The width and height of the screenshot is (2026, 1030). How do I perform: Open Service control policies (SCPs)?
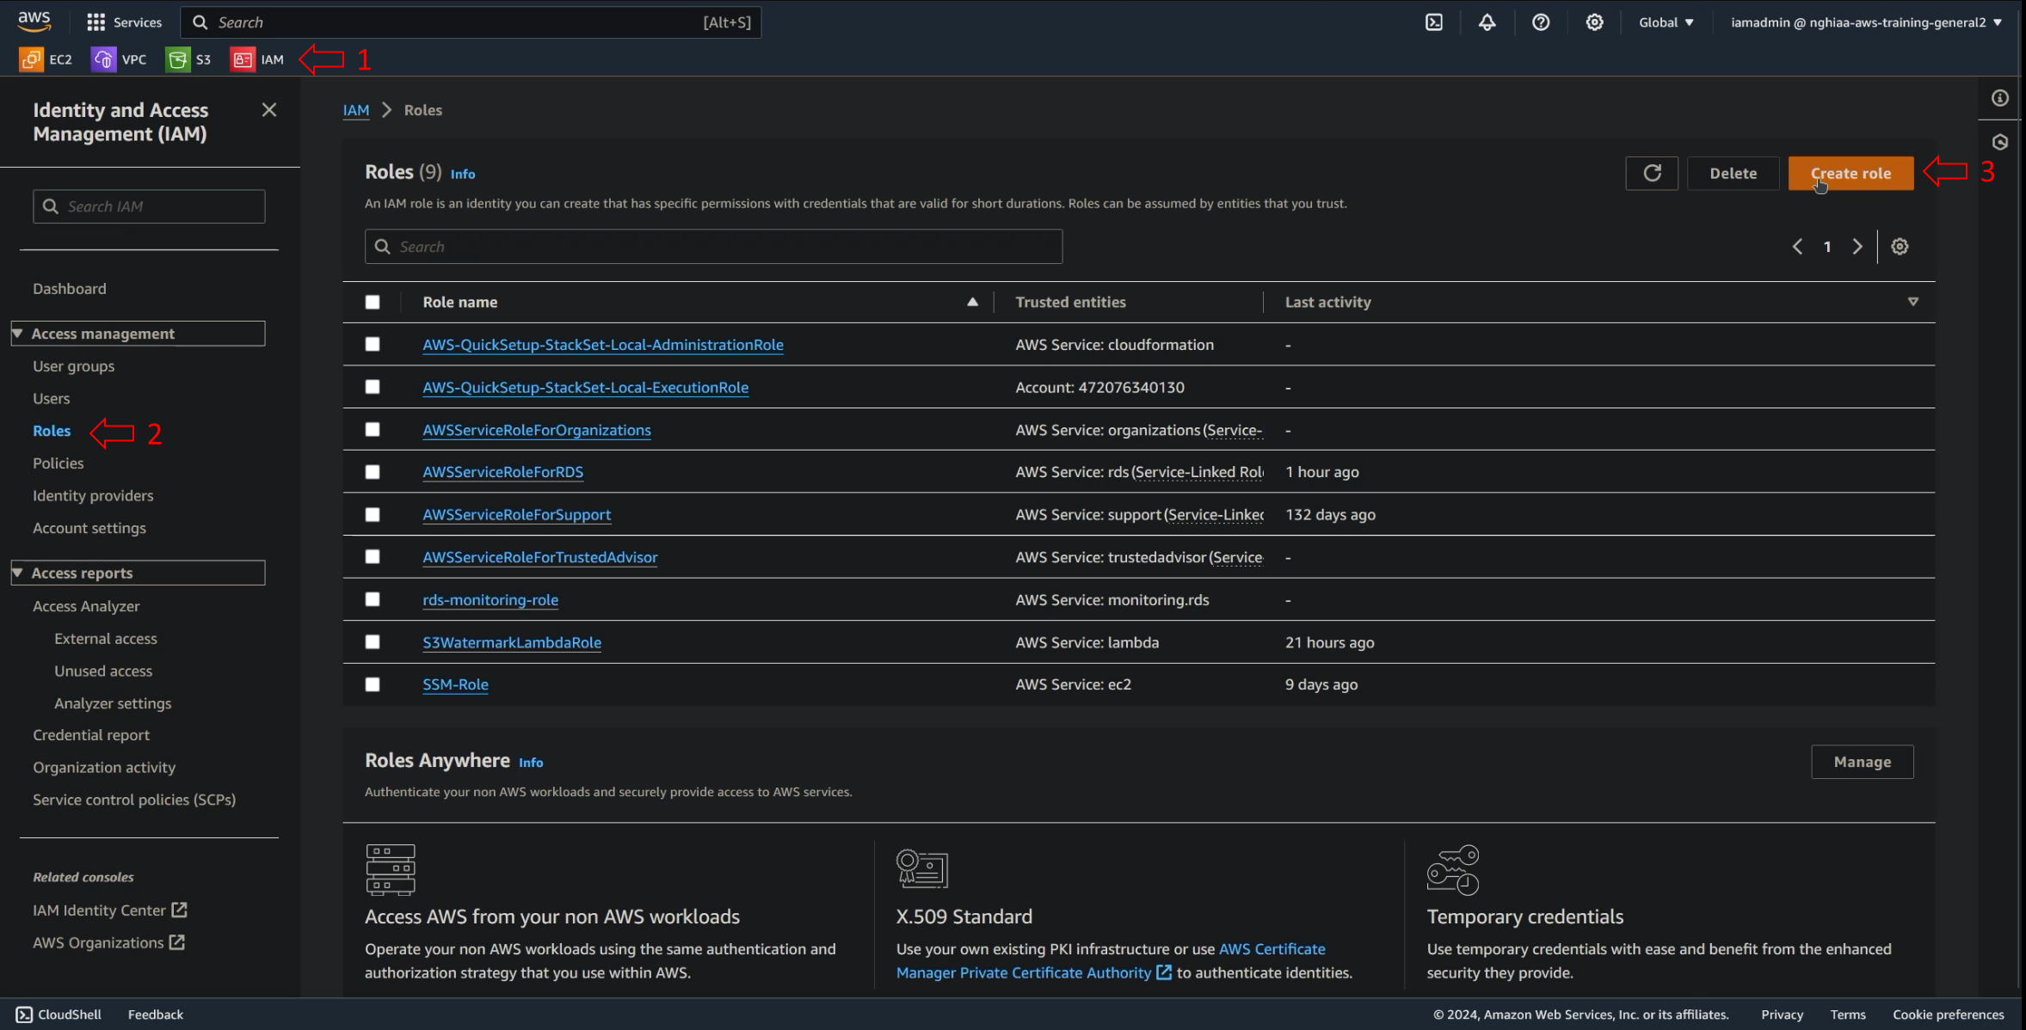134,800
